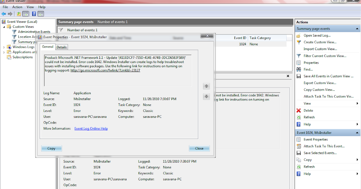Click Refresh under Event 1024 section
Viewport: 361px width, 189px height.
(x=309, y=167)
